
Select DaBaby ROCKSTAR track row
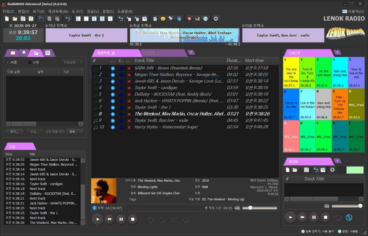180,94
